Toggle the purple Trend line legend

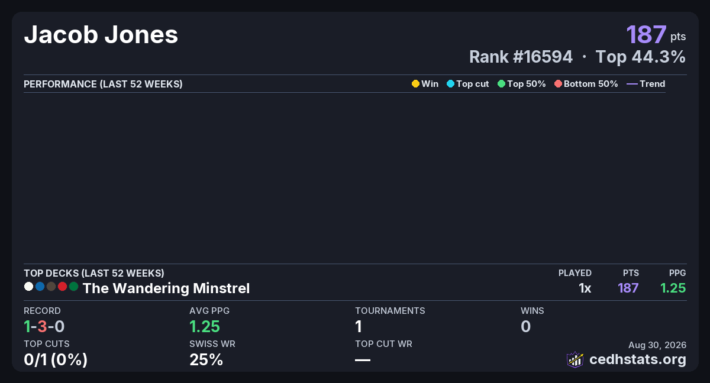(x=632, y=84)
